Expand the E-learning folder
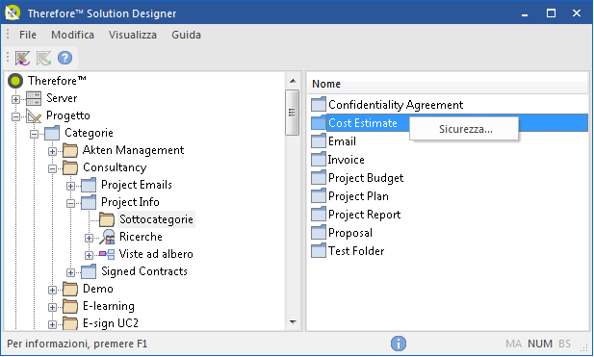The width and height of the screenshot is (594, 357). point(52,307)
